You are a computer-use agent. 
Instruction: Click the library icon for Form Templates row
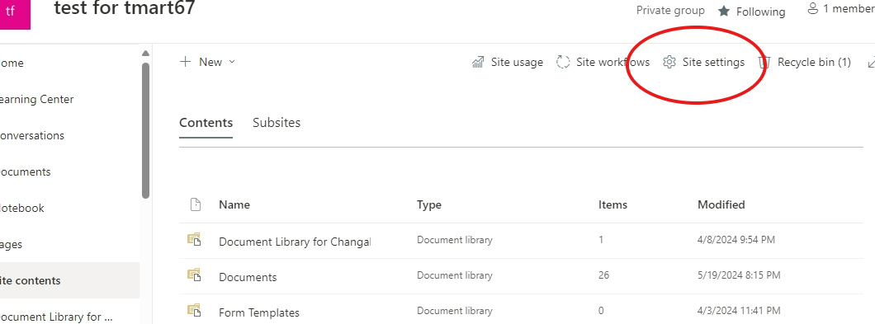pyautogui.click(x=194, y=310)
